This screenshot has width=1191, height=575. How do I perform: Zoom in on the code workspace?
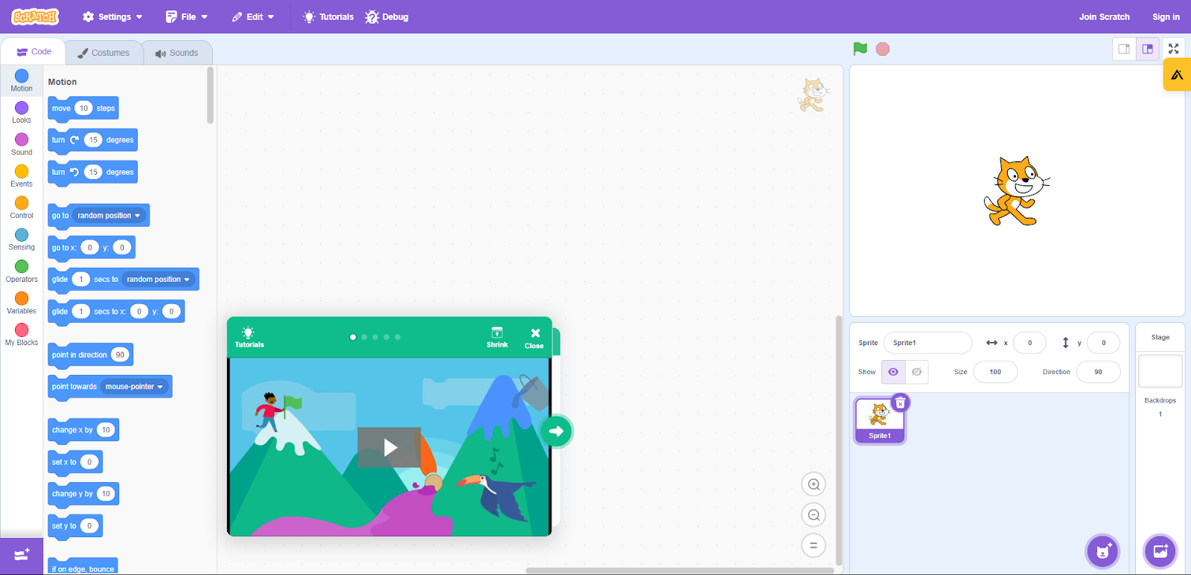click(814, 485)
